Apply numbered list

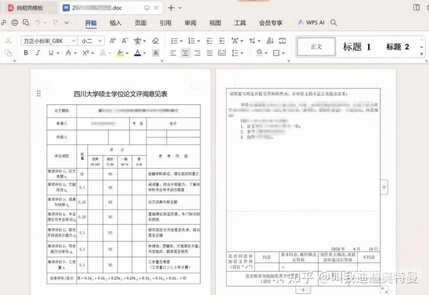pyautogui.click(x=192, y=41)
